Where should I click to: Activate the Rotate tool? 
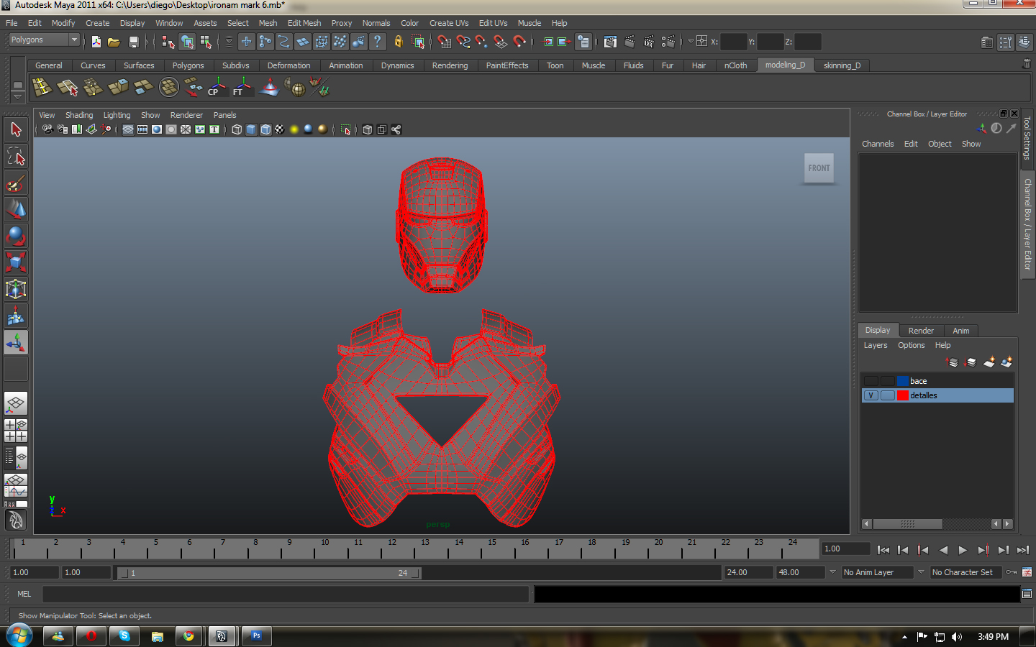[16, 236]
